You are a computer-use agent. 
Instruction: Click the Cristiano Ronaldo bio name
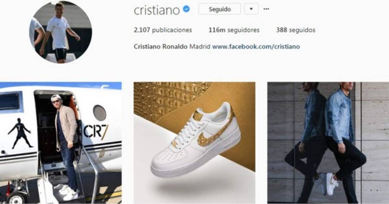(160, 47)
